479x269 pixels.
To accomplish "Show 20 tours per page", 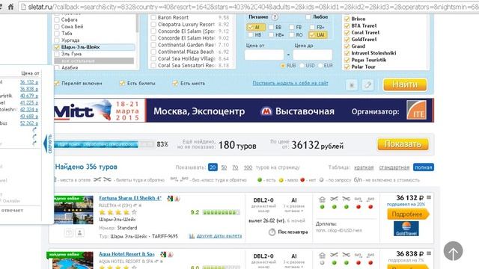I will click(213, 167).
